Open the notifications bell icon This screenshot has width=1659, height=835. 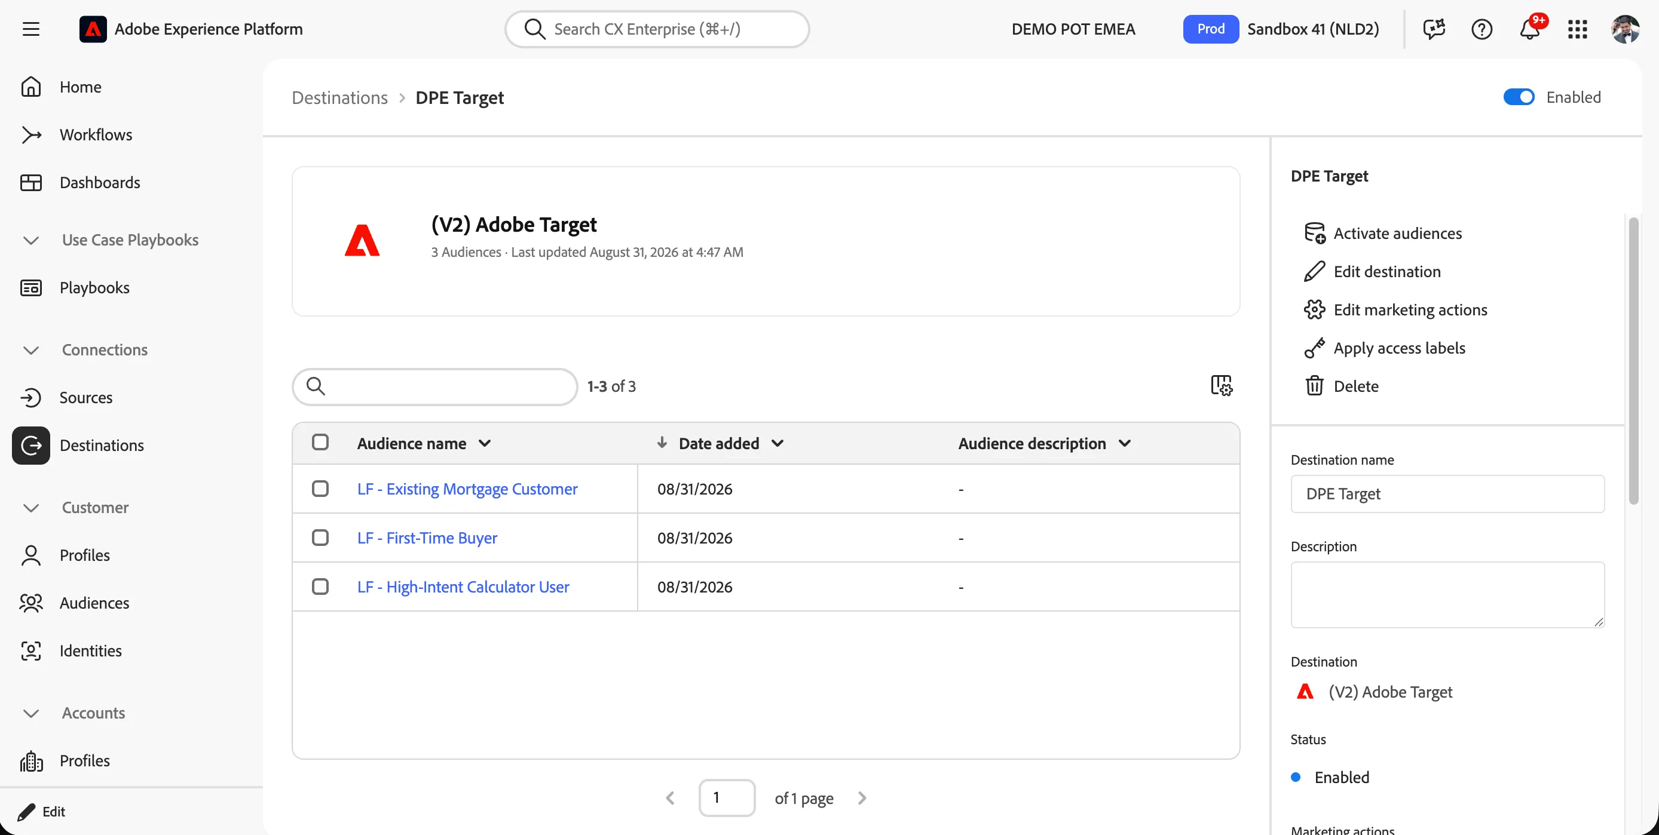click(1529, 30)
